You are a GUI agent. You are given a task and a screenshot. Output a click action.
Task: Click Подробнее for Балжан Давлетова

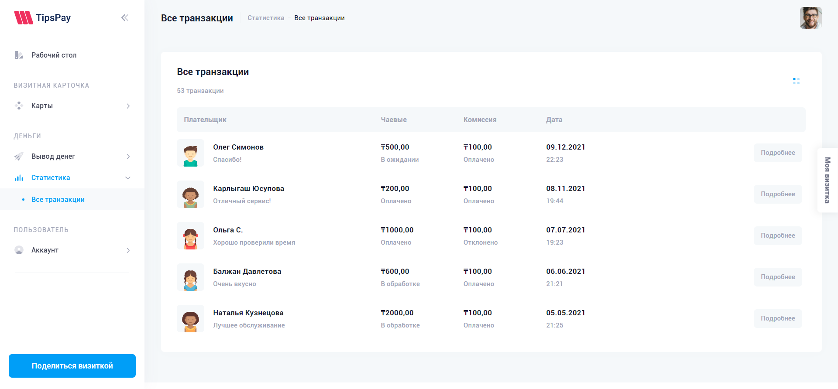coord(778,277)
